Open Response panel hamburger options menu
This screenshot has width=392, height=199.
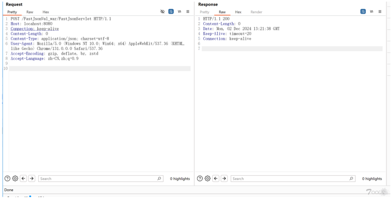[380, 12]
